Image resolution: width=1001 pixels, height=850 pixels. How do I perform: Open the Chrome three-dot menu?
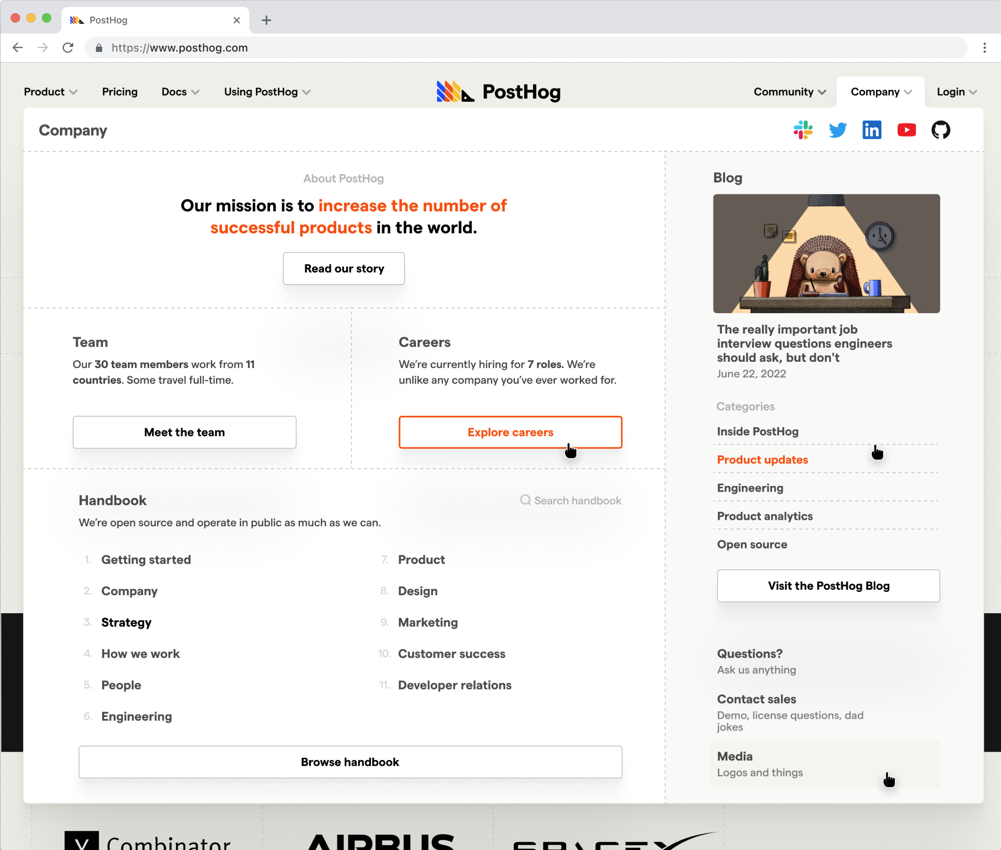984,48
